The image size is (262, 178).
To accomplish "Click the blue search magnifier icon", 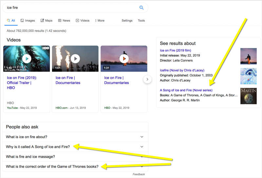I will tap(141, 8).
